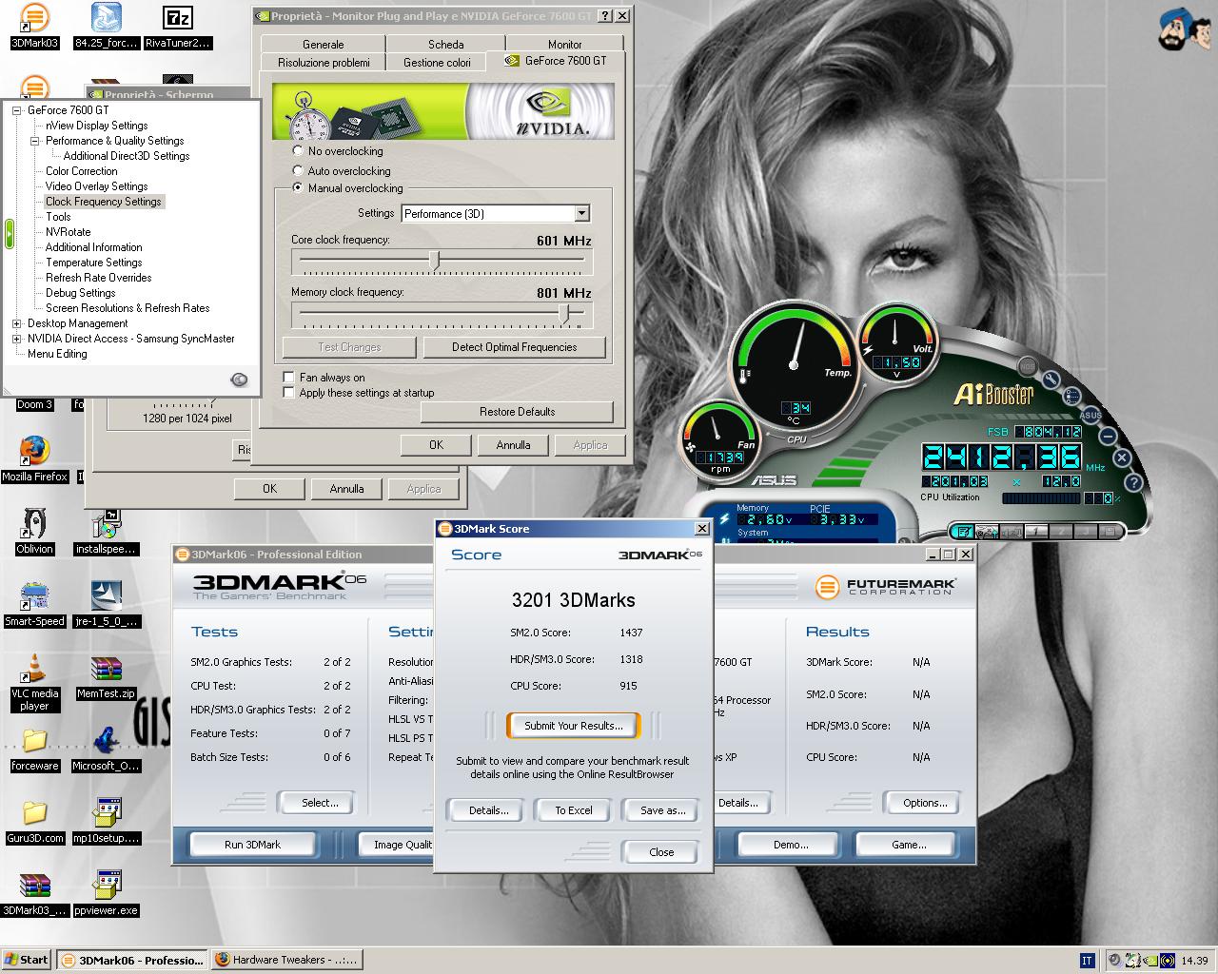Expand NVIDIA Direct Access node

16,339
